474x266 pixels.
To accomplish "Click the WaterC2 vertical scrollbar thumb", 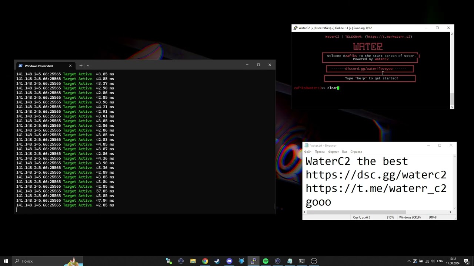I will pos(452,99).
